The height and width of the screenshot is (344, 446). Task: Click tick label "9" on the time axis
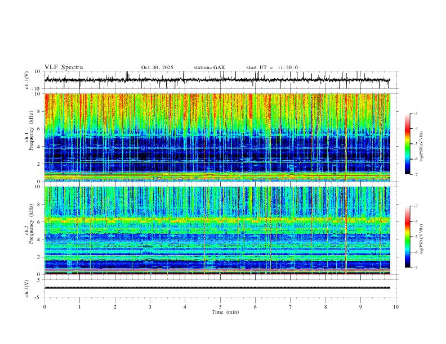(360, 307)
